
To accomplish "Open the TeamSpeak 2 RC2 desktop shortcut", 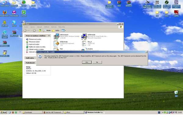I will 176,4.
